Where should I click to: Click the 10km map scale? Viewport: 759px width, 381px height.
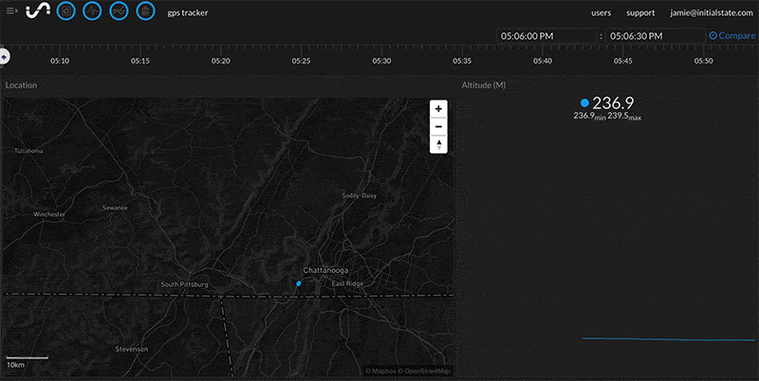pos(28,361)
